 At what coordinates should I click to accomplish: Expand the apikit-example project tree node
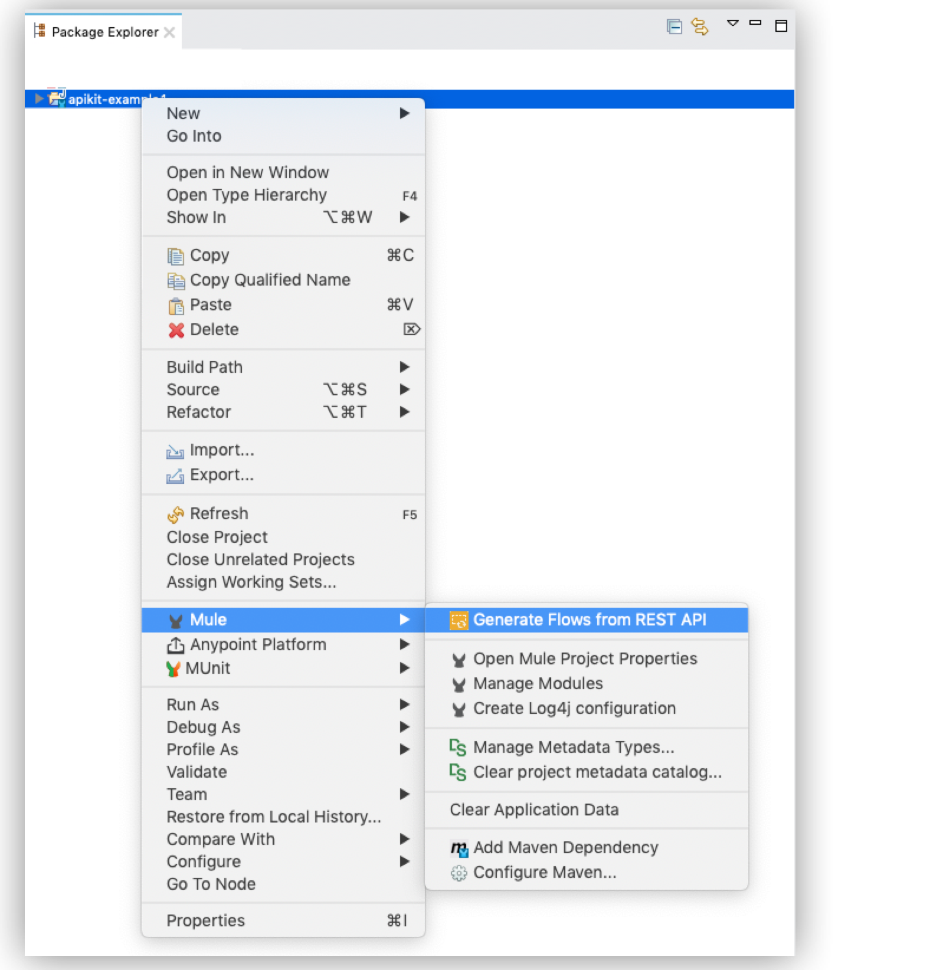[x=38, y=99]
